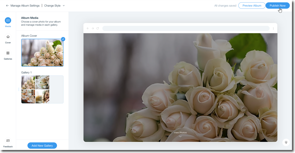
Task: Click the Add New Gallery button
Action: click(x=42, y=146)
